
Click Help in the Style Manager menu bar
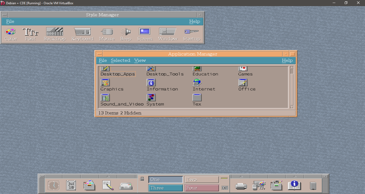[195, 21]
